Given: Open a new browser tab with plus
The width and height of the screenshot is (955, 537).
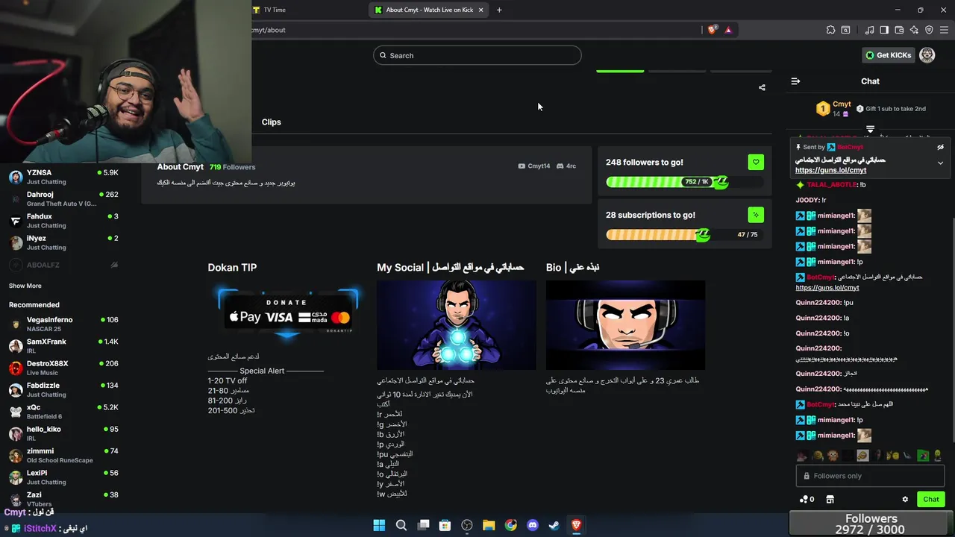Looking at the screenshot, I should pyautogui.click(x=499, y=10).
